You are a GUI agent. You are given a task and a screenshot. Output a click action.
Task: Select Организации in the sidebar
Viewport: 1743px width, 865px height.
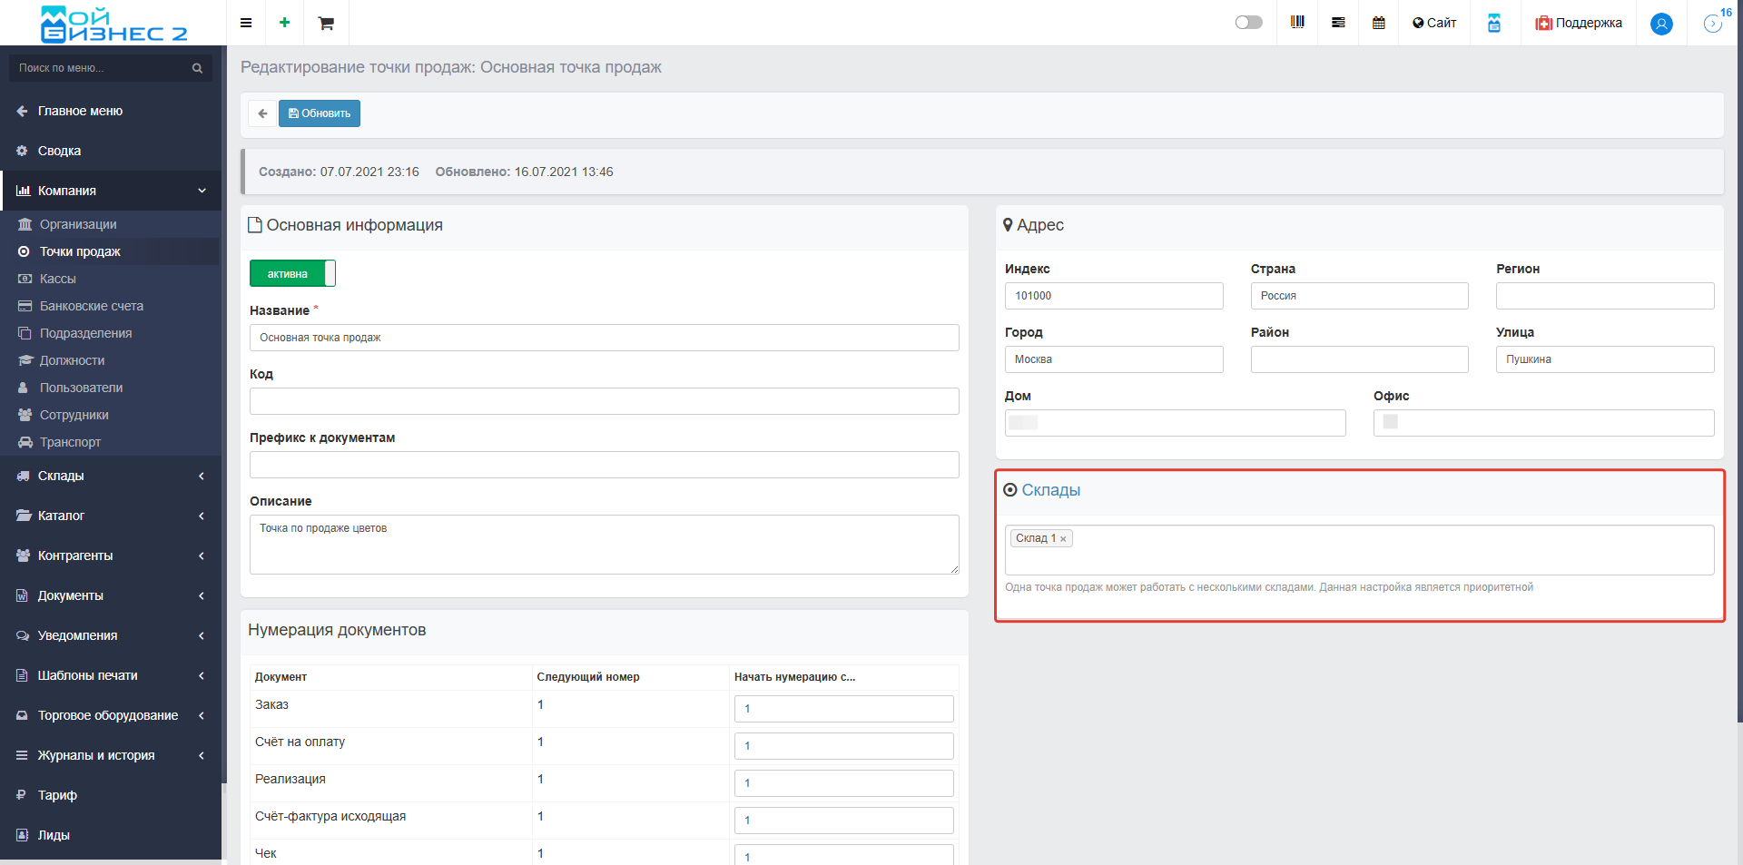[78, 224]
